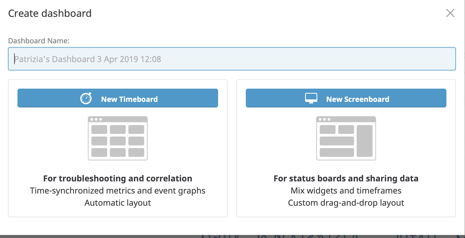This screenshot has height=238, width=465.
Task: Close the Create dashboard dialog
Action: 450,13
